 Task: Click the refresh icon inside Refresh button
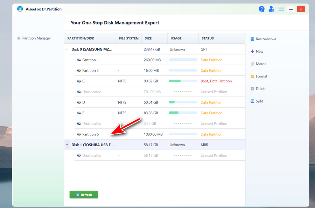point(78,195)
